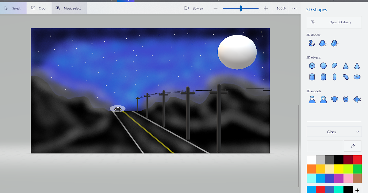Pick the soft edge 3D doodle tool

point(323,43)
